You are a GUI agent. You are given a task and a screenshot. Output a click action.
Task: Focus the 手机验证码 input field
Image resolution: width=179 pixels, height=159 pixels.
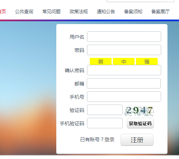pos(105,123)
